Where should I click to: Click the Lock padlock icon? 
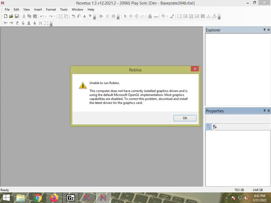(x=150, y=16)
